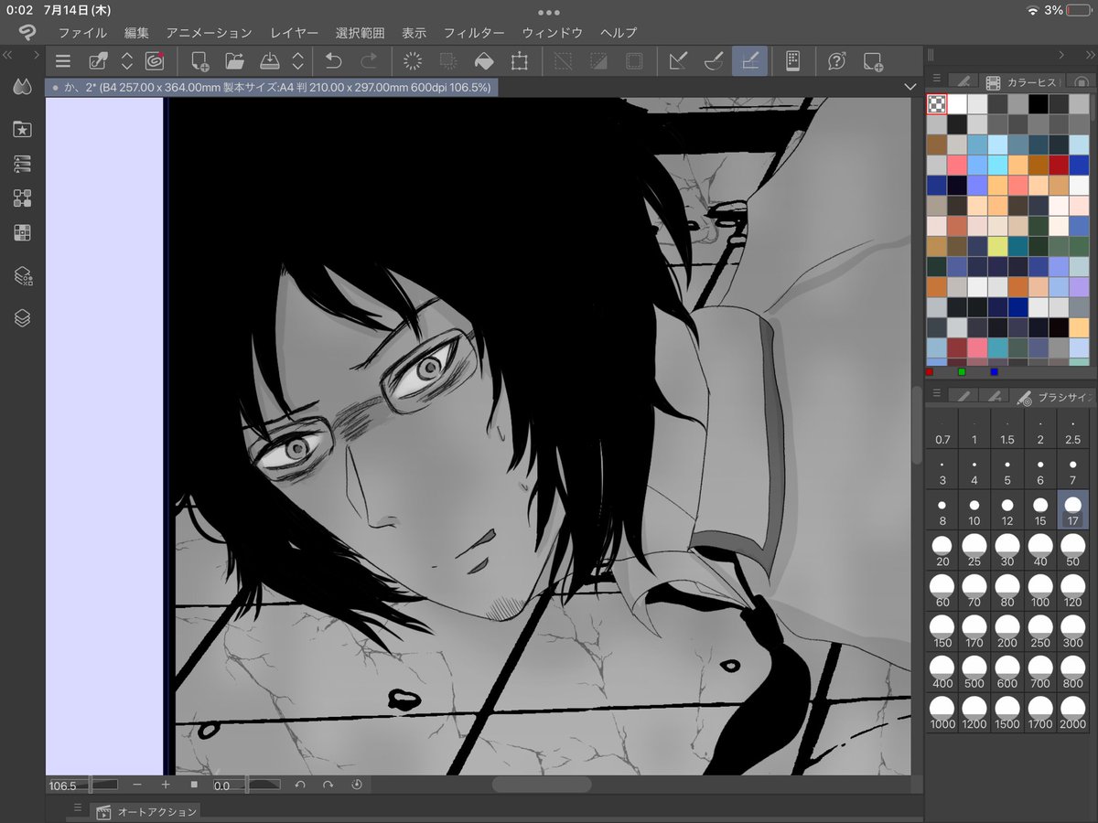
Task: Expand arrows next to save icon
Action: click(297, 61)
